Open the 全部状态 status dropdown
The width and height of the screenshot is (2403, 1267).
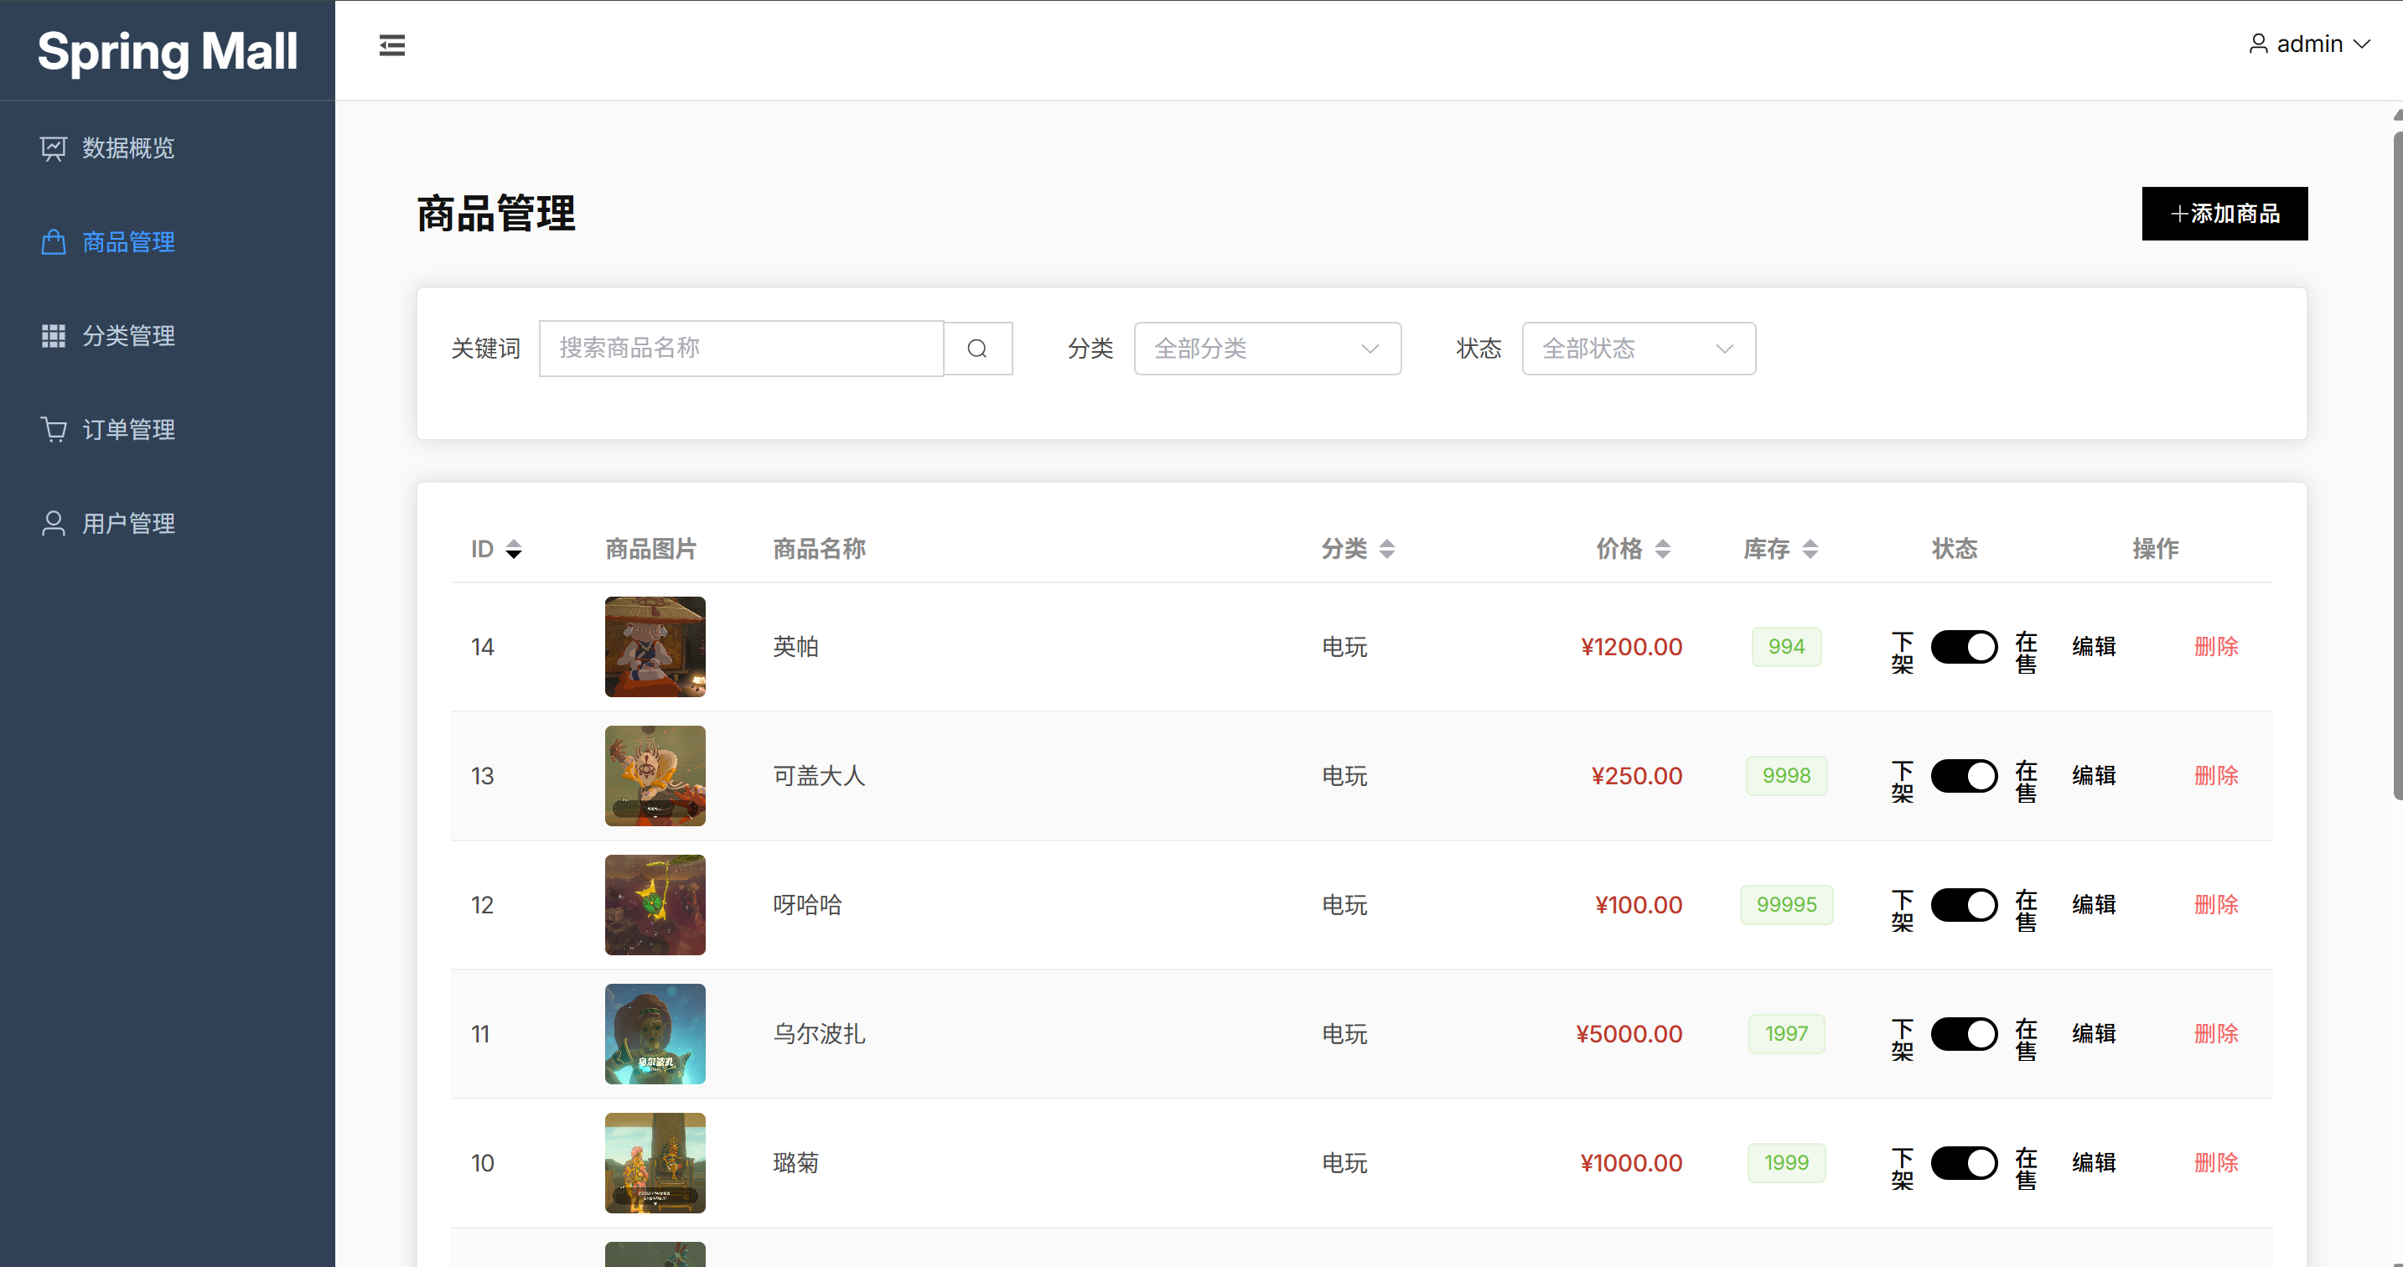tap(1637, 349)
